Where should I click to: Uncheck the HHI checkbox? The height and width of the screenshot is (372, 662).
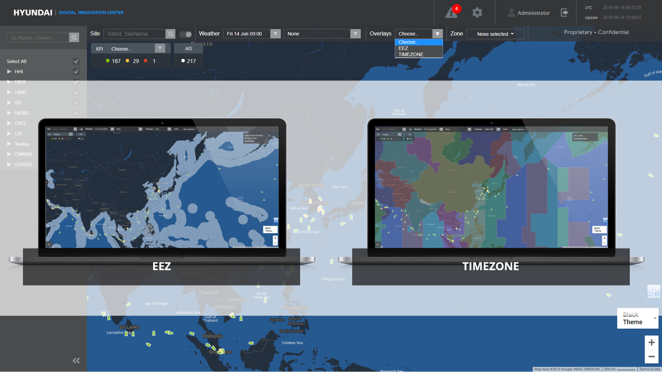(76, 71)
